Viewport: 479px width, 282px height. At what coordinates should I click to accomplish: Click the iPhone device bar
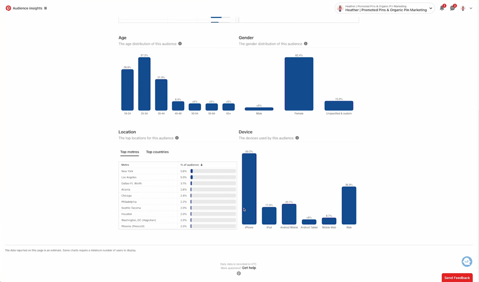(249, 189)
